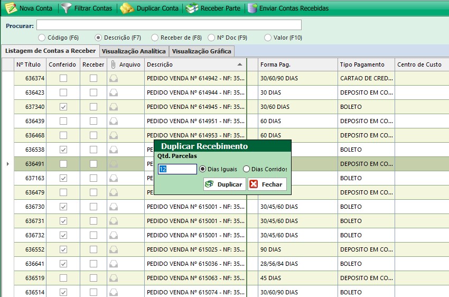Click row indicator arrow beside título 636491

coord(7,164)
